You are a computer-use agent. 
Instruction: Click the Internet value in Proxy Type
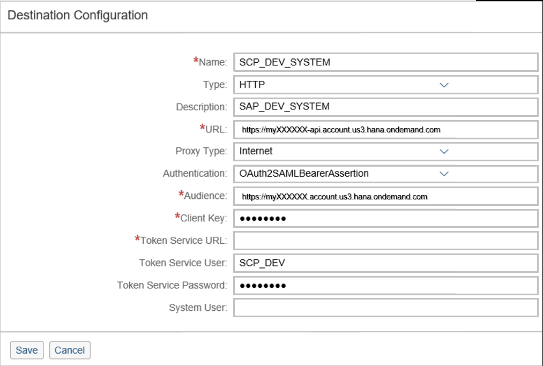[256, 151]
